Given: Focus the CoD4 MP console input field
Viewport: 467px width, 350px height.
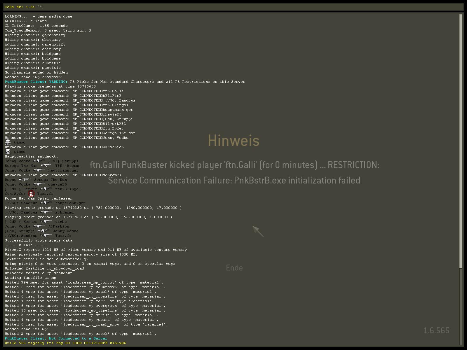Looking at the screenshot, I should [x=233, y=7].
